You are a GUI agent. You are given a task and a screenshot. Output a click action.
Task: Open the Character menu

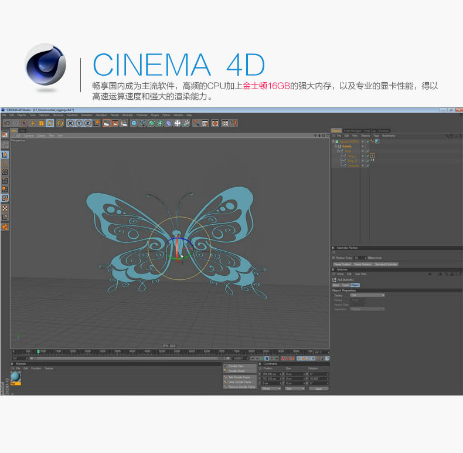[142, 115]
